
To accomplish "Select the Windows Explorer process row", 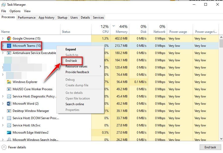I will (109, 82).
